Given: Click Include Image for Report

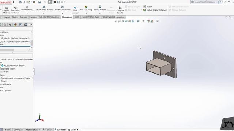Looking at the screenshot, I should [x=155, y=10].
